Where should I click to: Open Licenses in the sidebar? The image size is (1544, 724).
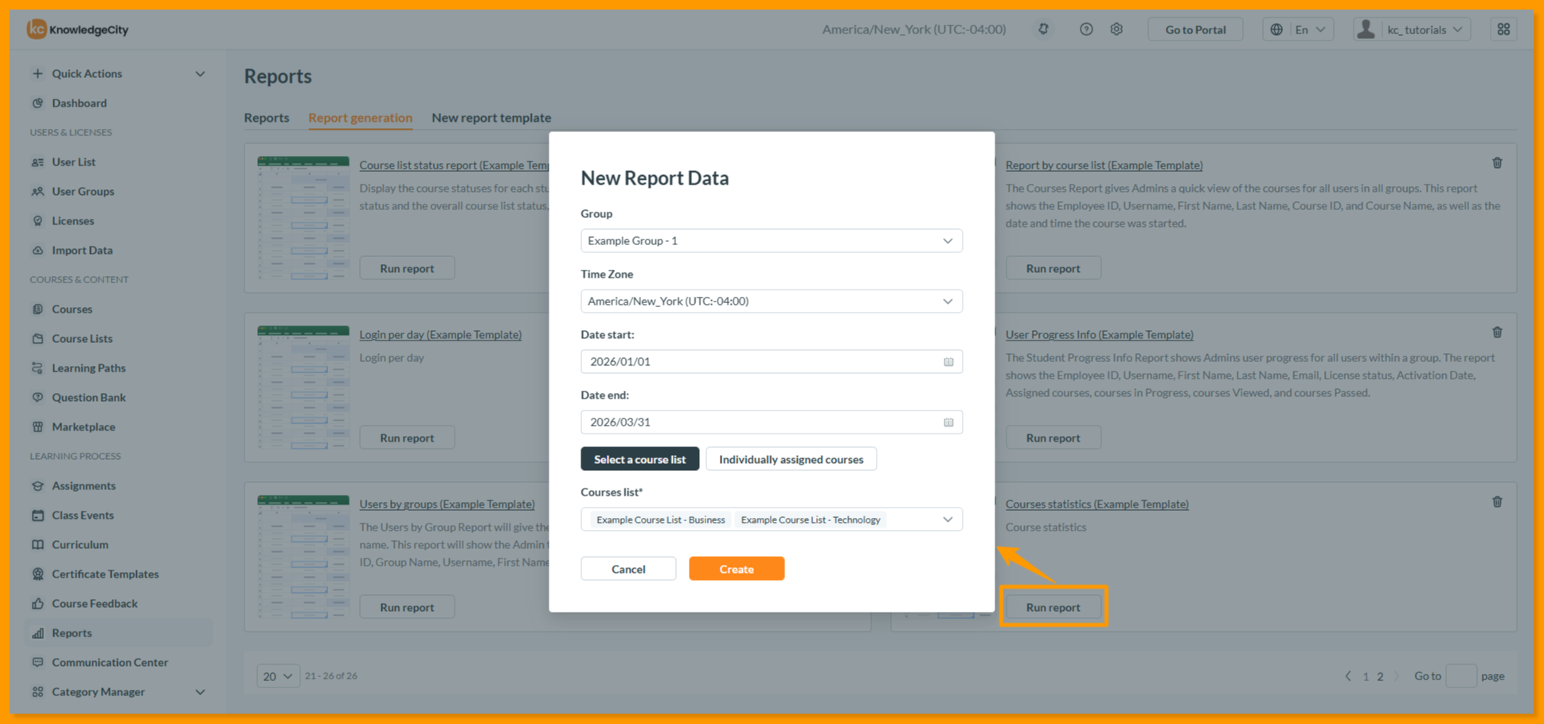click(x=72, y=221)
